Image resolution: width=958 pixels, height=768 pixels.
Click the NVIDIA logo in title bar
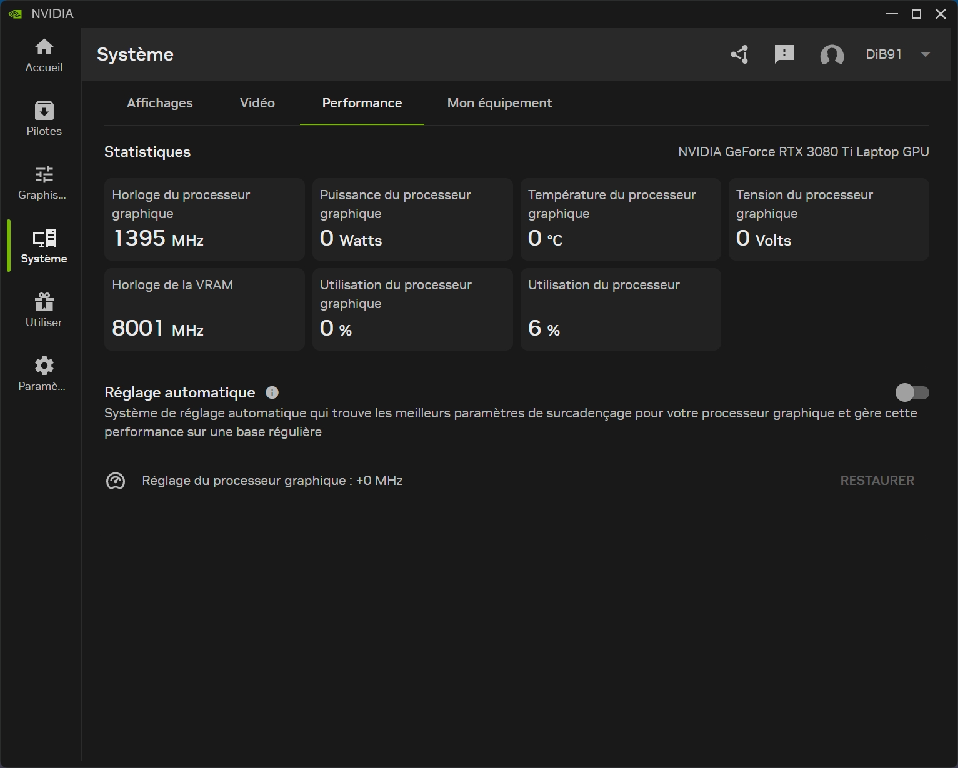(x=15, y=14)
